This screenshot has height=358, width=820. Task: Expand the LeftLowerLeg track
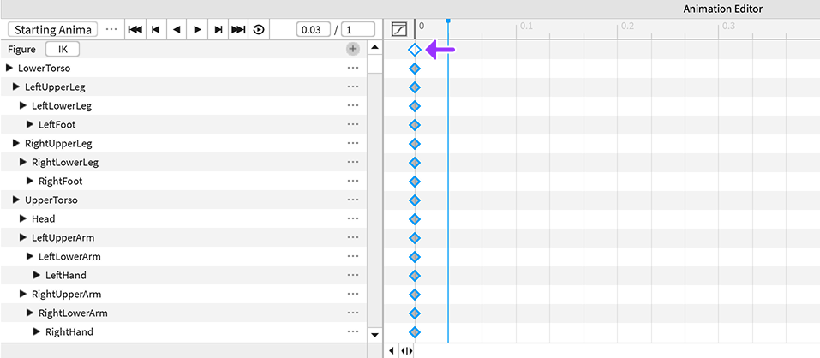[x=23, y=105]
